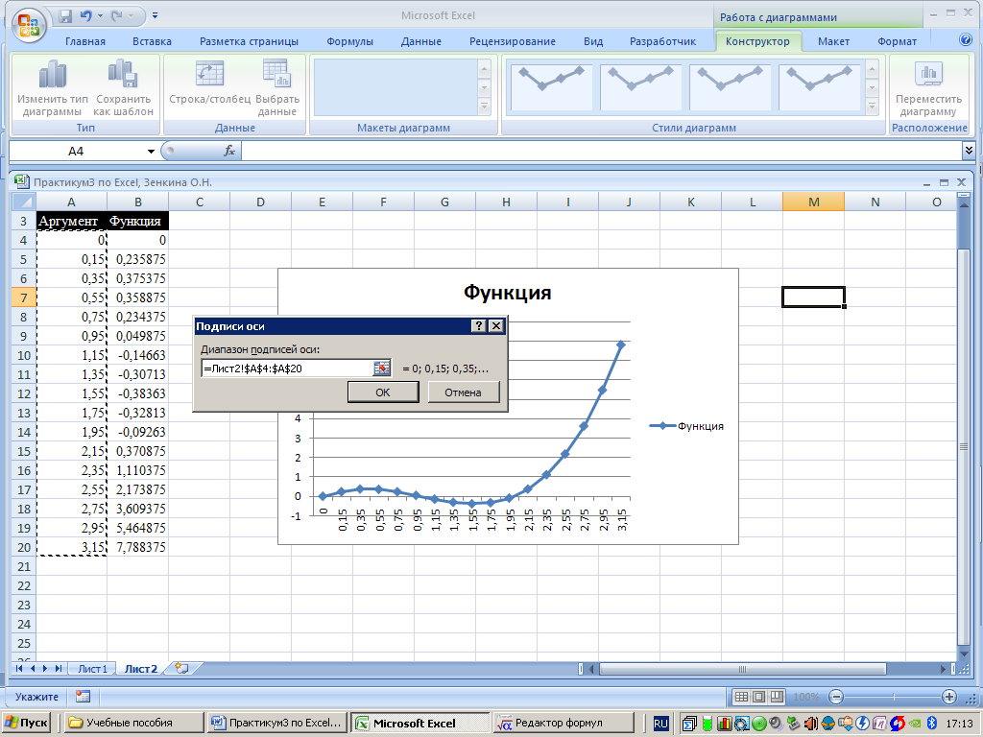The image size is (983, 737).
Task: Open the Формат chart tools tab
Action: [x=897, y=41]
